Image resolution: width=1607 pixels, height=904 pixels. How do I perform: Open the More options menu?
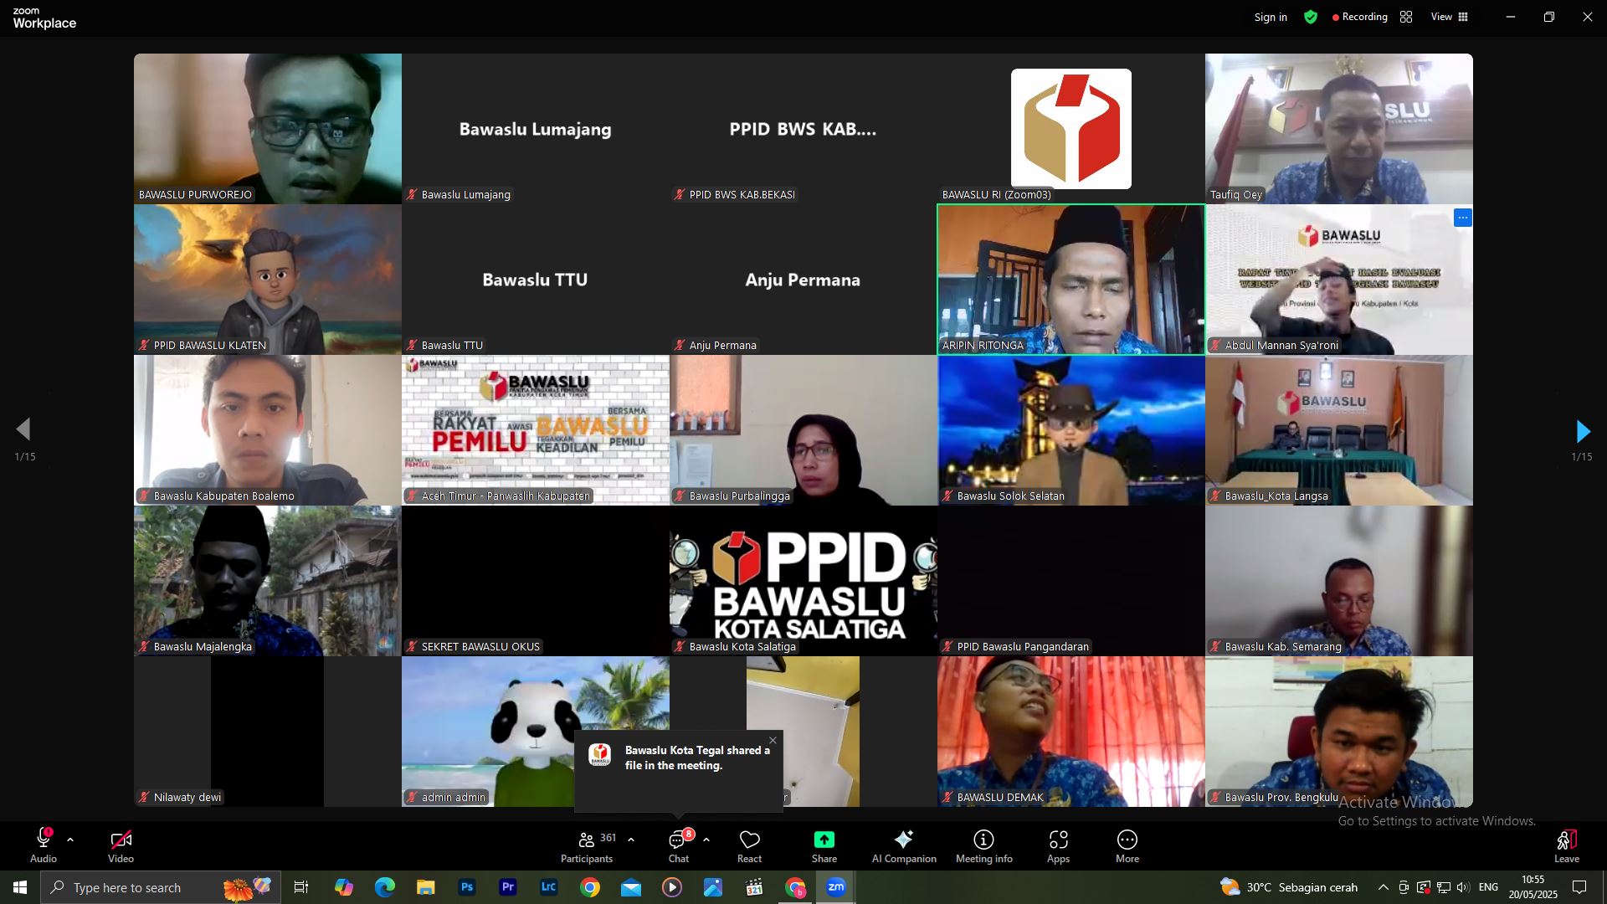1127,844
